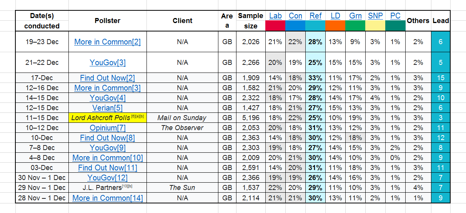Click the Con column header link
The height and width of the screenshot is (213, 466).
[295, 16]
